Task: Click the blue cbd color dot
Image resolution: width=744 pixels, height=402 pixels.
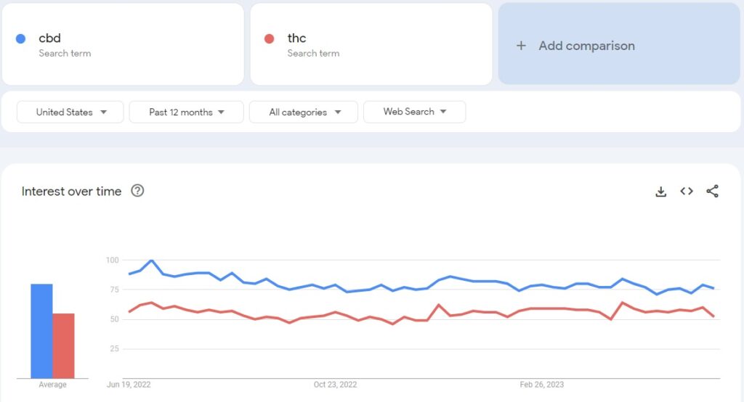Action: [x=21, y=39]
